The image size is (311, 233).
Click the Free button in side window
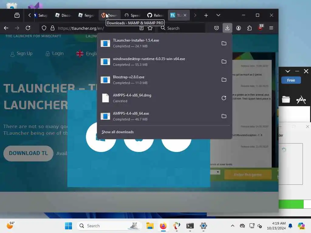[x=291, y=80]
